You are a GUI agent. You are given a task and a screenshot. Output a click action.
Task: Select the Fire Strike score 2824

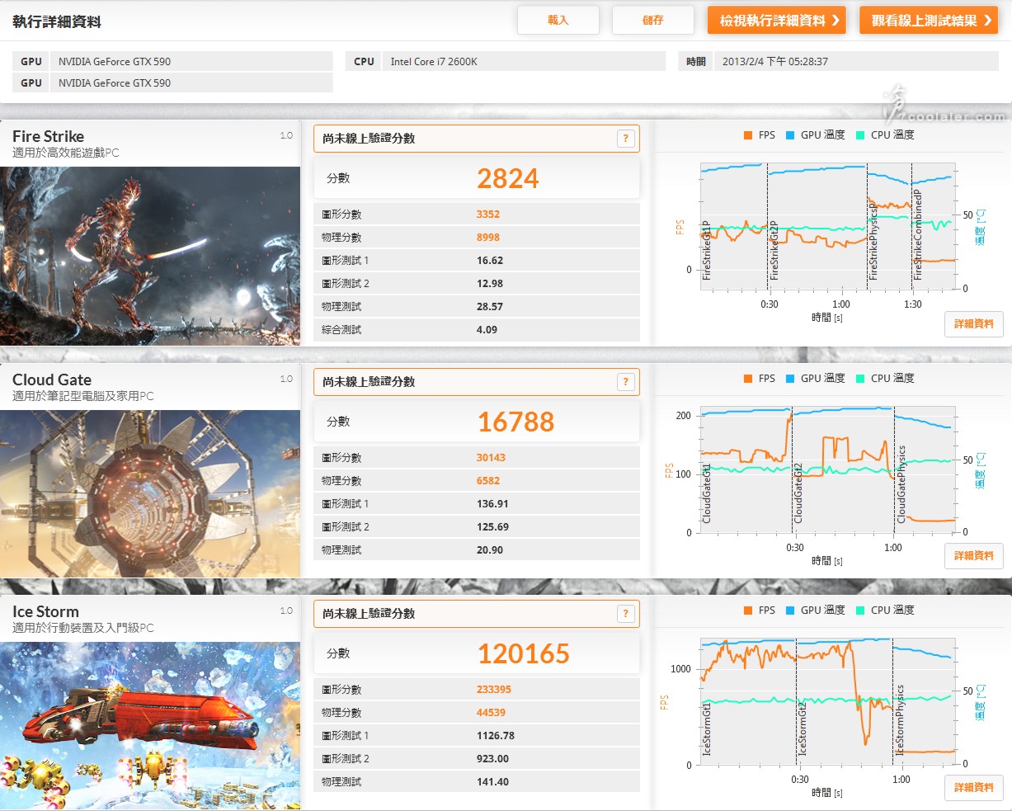click(508, 179)
